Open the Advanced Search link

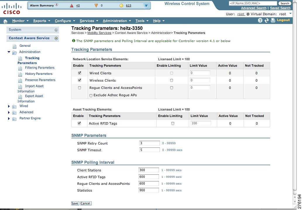[x=254, y=8]
